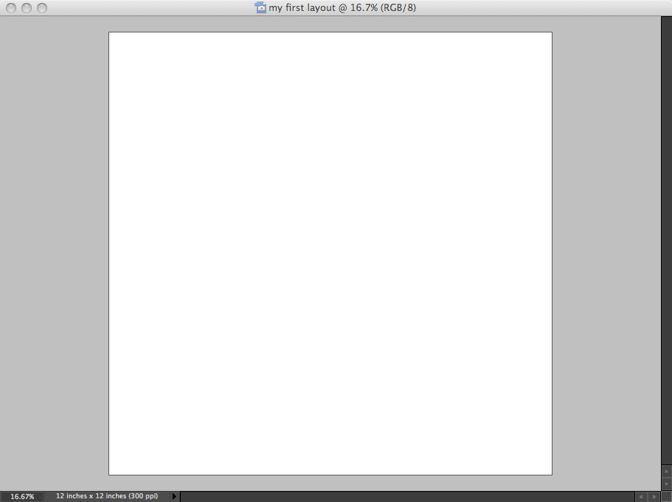Click the scroll up arrow

(667, 470)
